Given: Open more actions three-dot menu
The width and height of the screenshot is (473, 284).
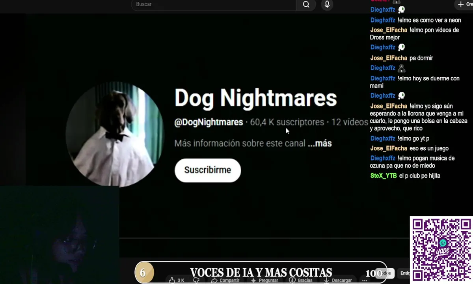Looking at the screenshot, I should (x=364, y=280).
